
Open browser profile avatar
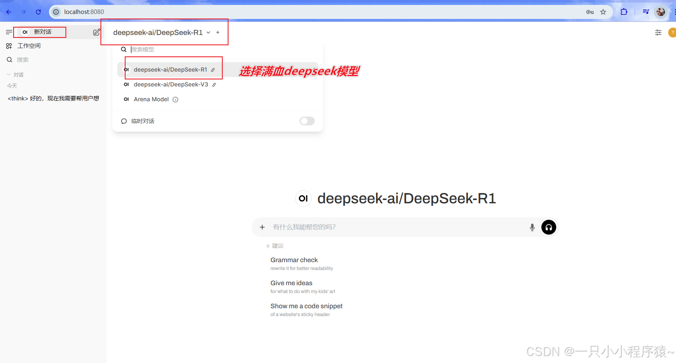tap(661, 12)
